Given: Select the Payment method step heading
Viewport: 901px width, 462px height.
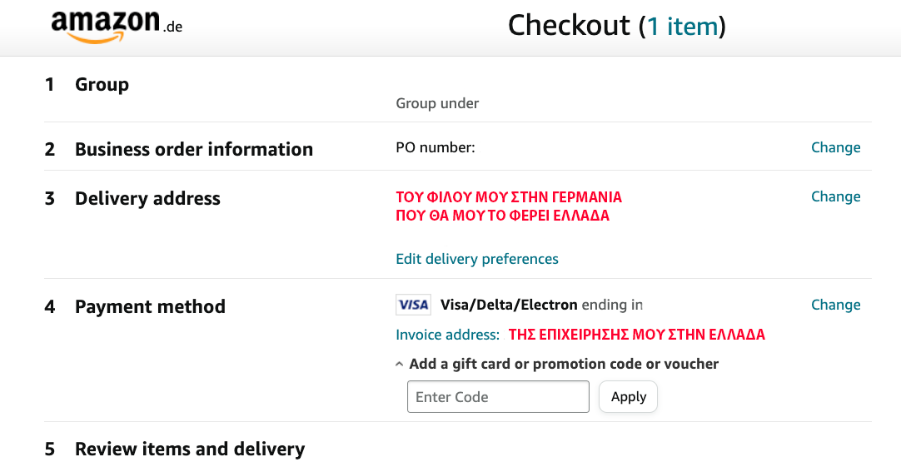Looking at the screenshot, I should 150,306.
